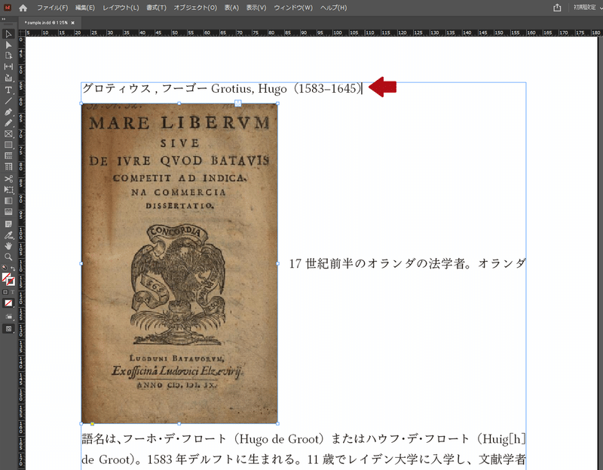This screenshot has height=470, width=603.
Task: Click the Mare Liberum book image
Action: pos(179,263)
